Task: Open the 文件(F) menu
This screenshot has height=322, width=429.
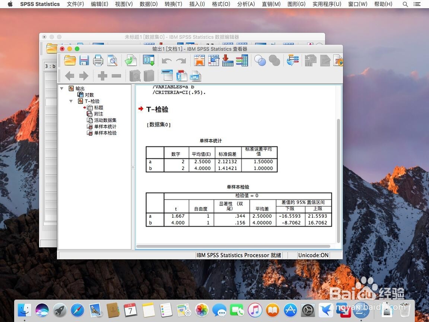Action: [75, 4]
